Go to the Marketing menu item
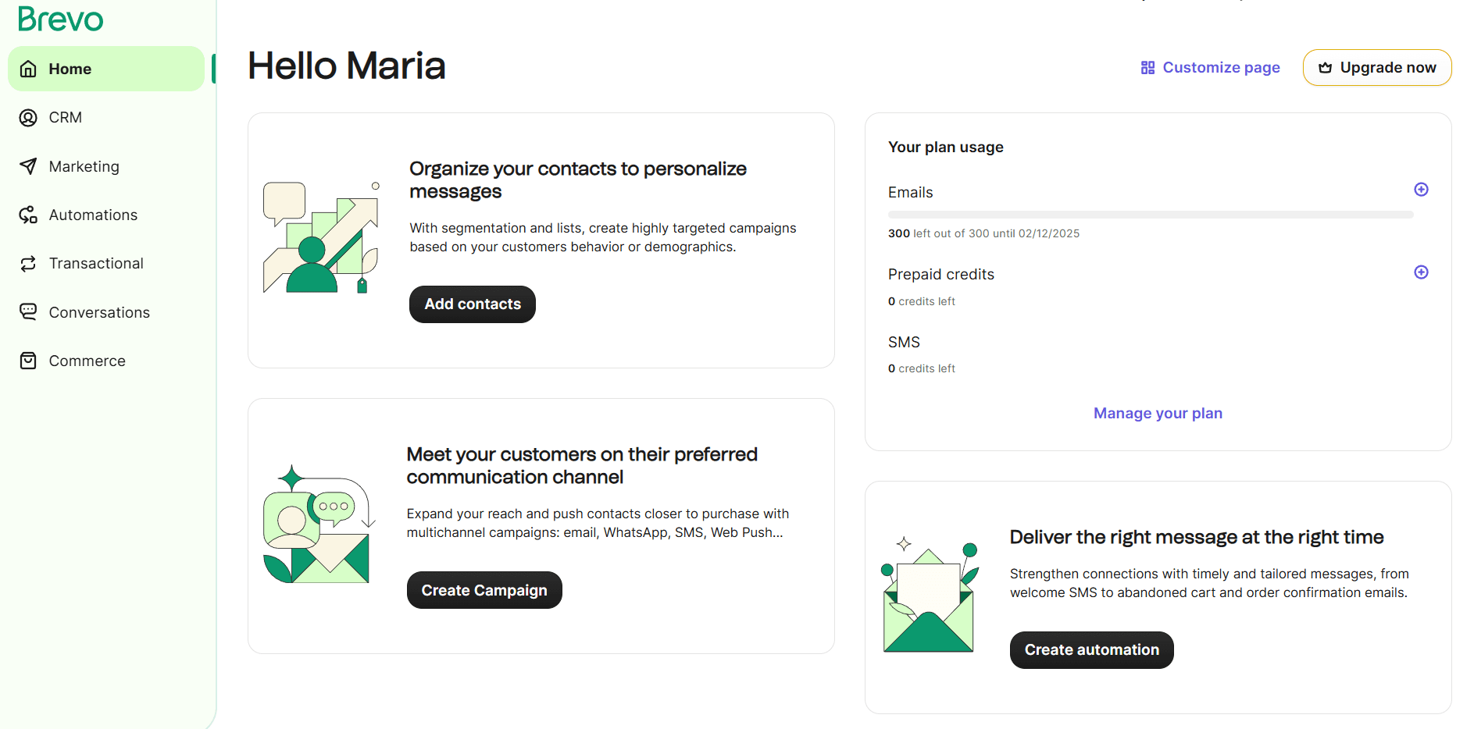Image resolution: width=1474 pixels, height=729 pixels. click(84, 166)
